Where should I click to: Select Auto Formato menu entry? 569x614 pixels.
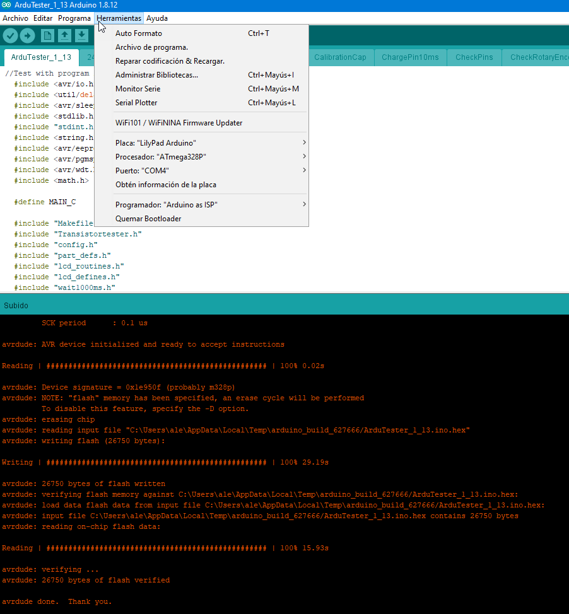pyautogui.click(x=201, y=33)
